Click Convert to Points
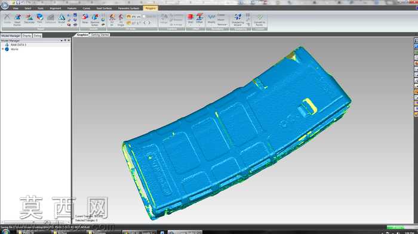 point(260,20)
